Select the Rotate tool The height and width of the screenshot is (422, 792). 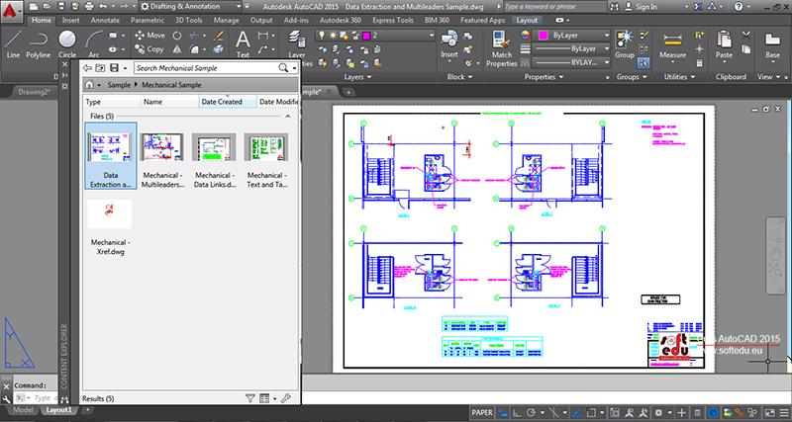click(177, 36)
